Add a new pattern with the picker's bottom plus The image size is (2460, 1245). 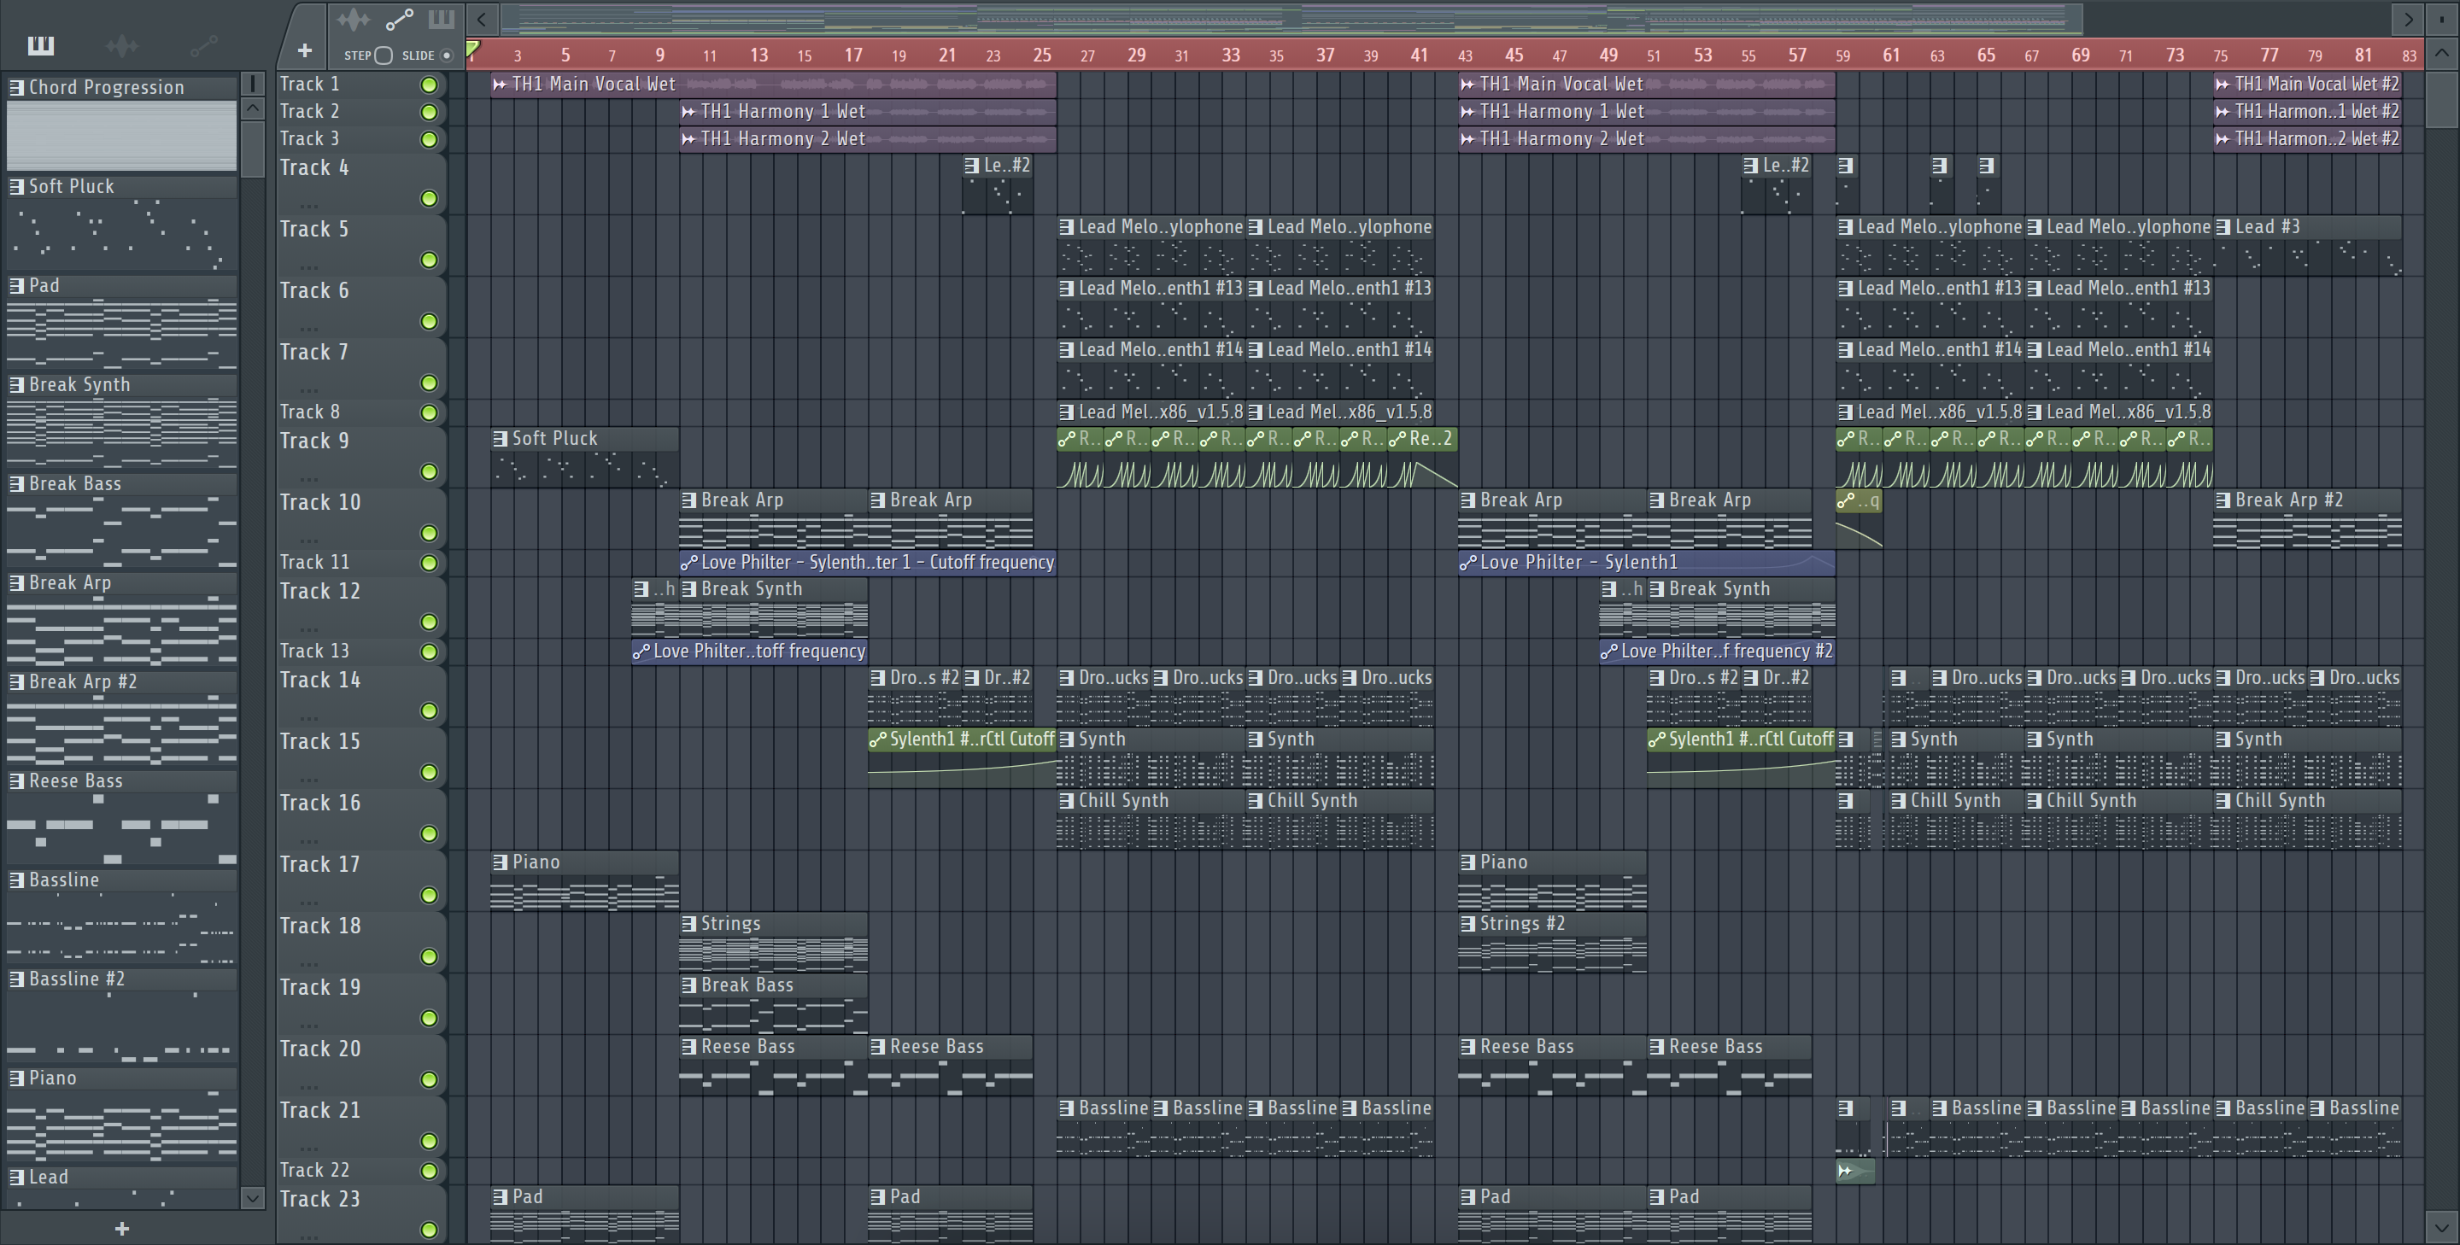[x=121, y=1229]
